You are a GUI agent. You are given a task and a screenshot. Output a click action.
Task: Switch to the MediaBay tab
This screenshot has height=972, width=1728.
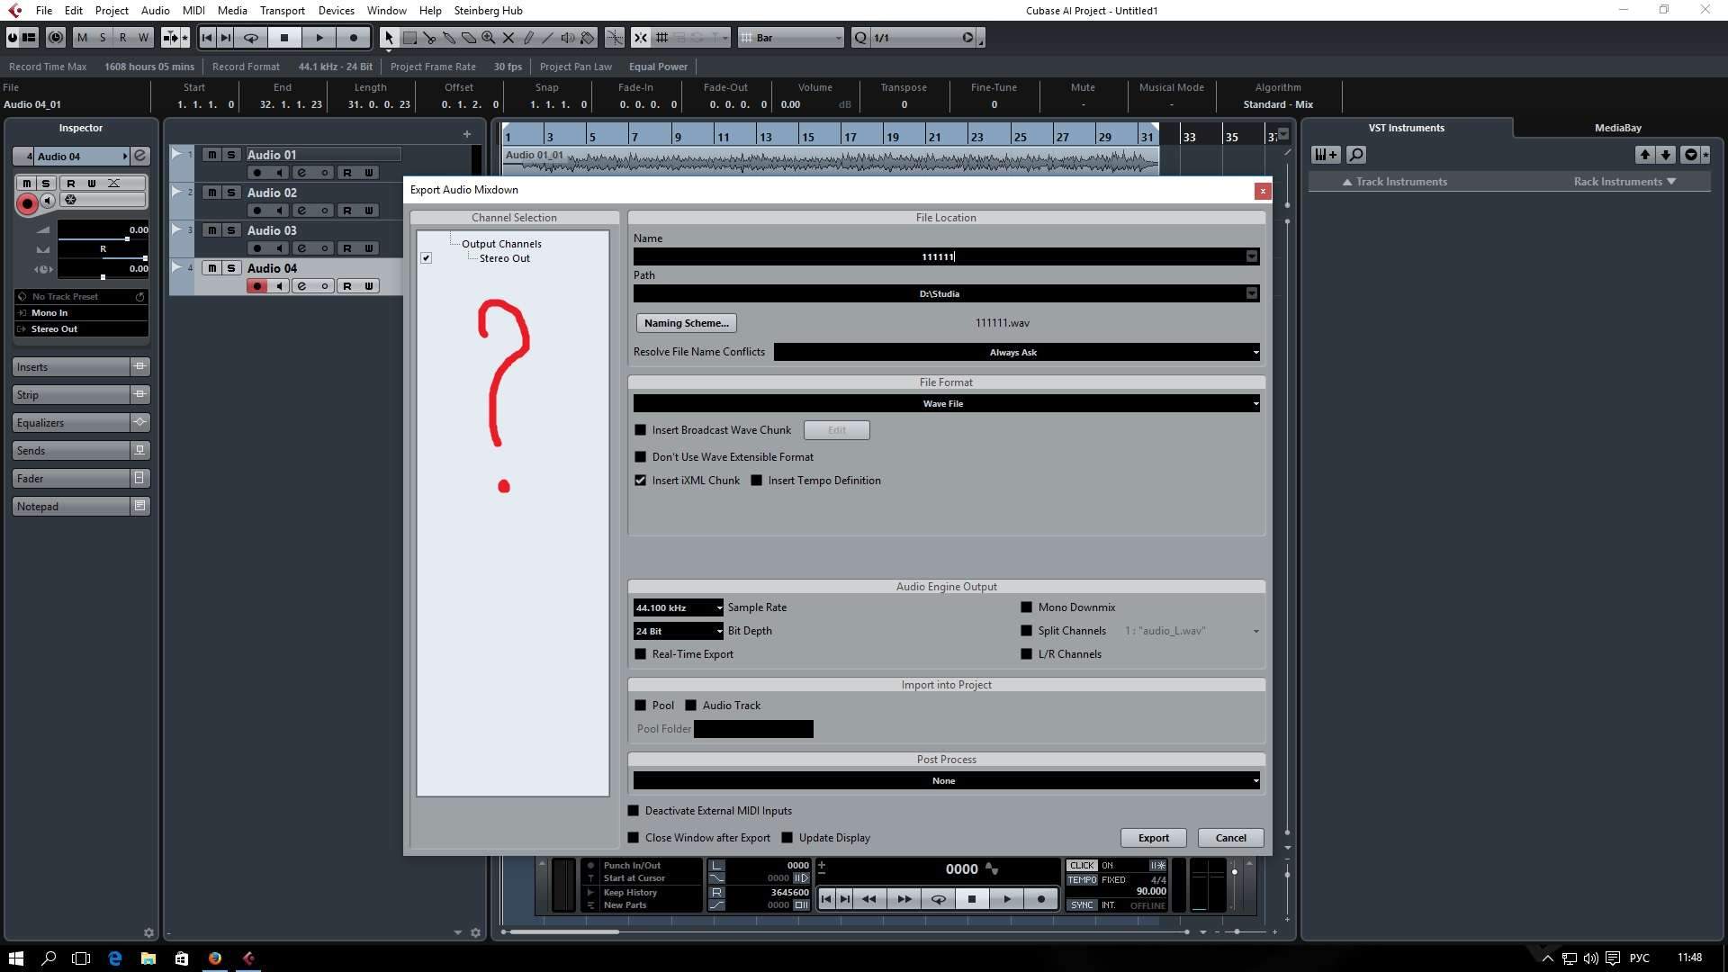(1617, 128)
